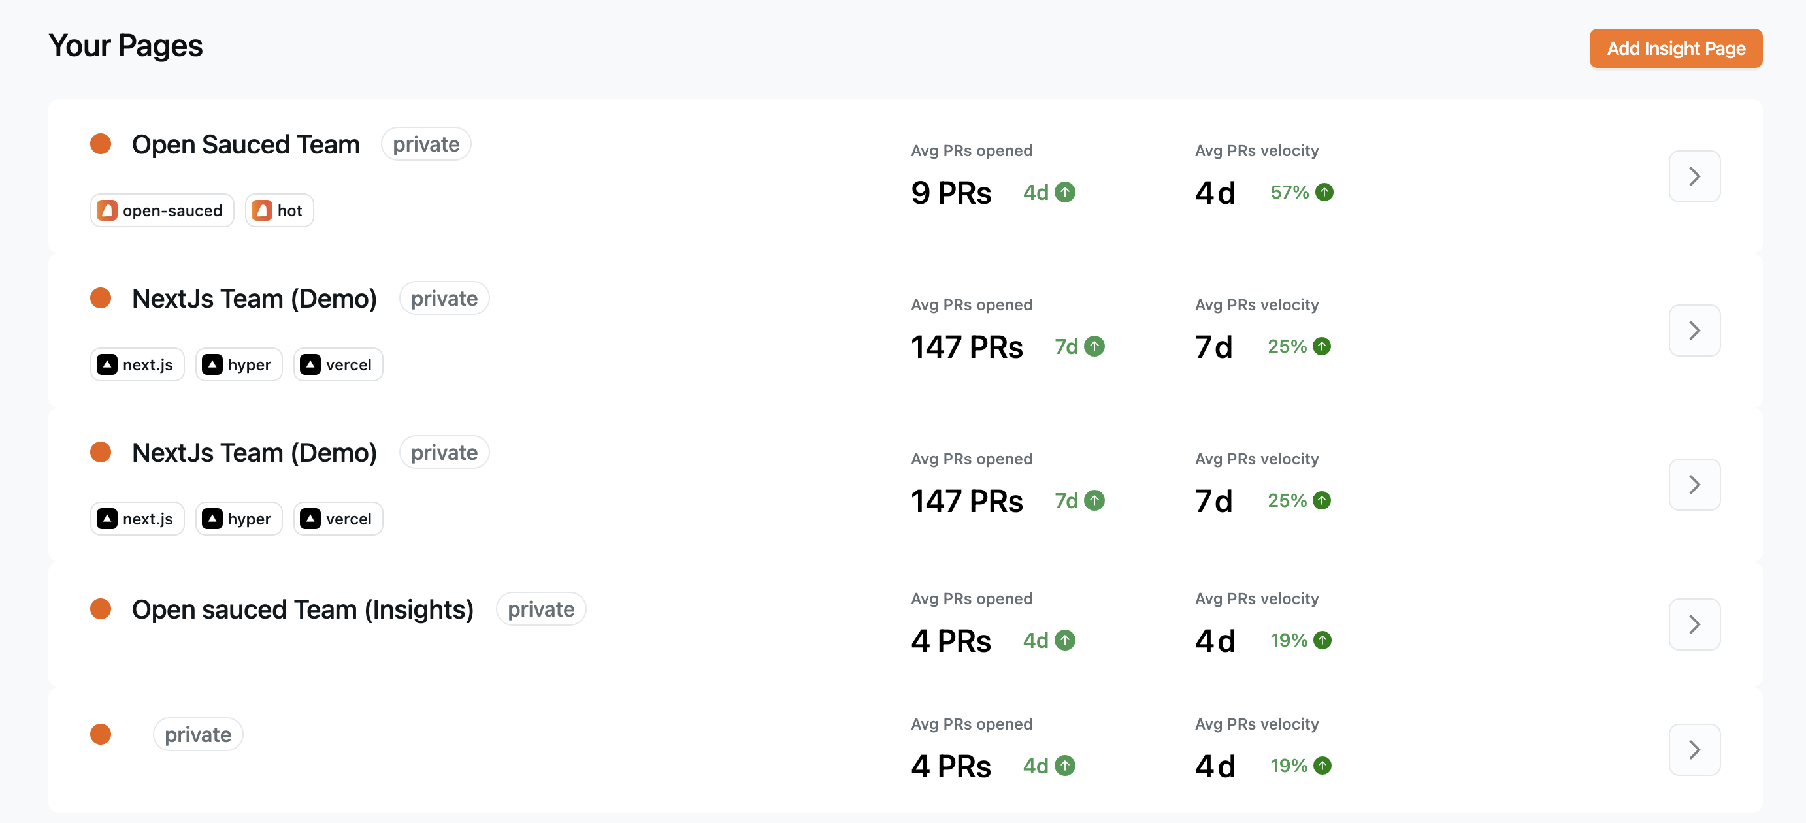Viewport: 1806px width, 823px height.
Task: Click green up arrow beside 57% velocity
Action: pos(1324,192)
